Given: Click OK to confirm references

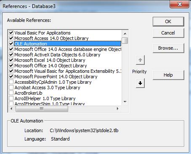Looking at the screenshot, I should (168, 21).
